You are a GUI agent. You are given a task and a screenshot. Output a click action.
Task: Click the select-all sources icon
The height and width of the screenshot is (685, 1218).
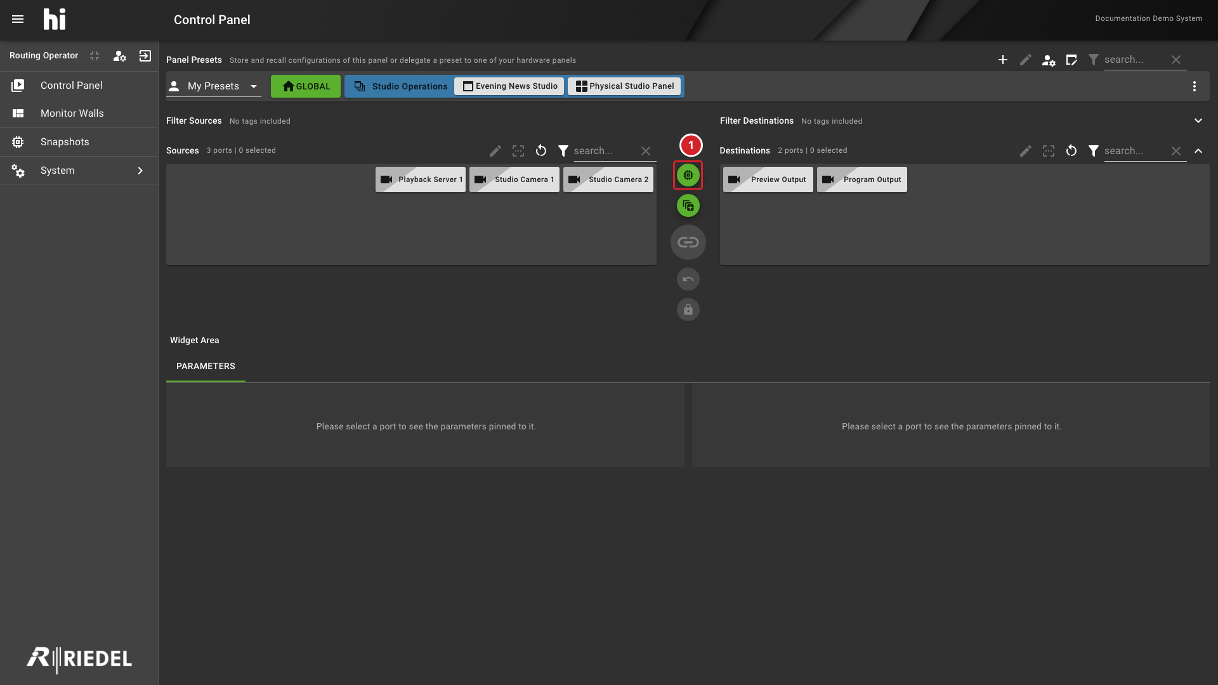[x=518, y=151]
